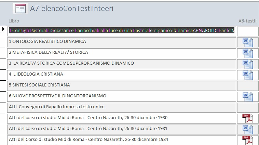259x145 pixels.
Task: Click the Atti Convegno di Rapallo field
Action: point(122,108)
